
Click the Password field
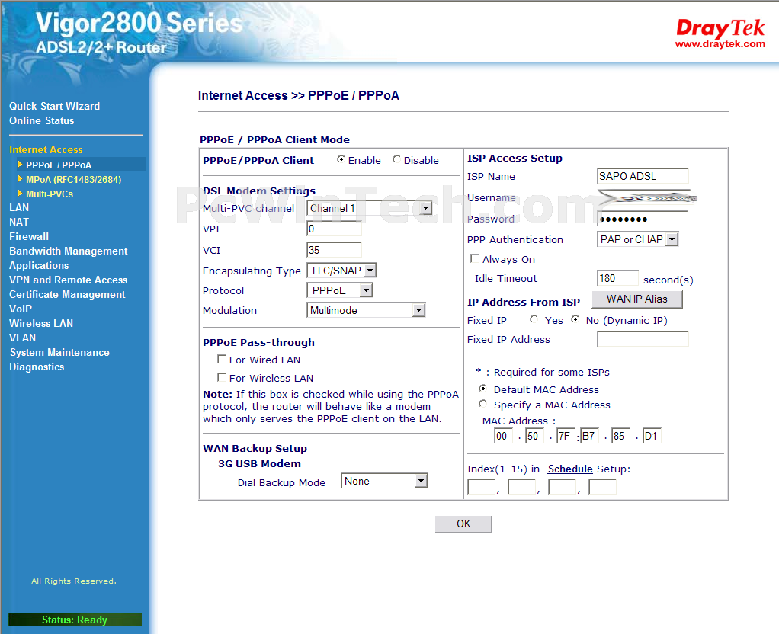[x=643, y=219]
